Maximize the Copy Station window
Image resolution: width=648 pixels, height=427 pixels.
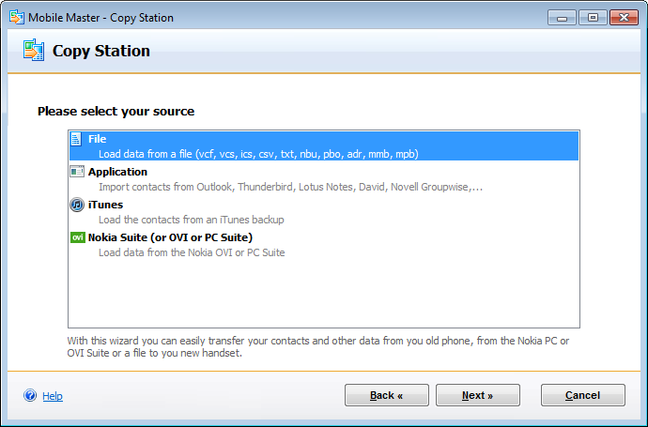(593, 17)
